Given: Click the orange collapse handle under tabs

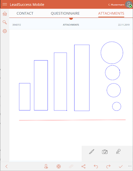Looking at the screenshot, I should coord(71,18).
